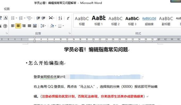Image resolution: width=181 pixels, height=105 pixels.
Task: Apply distributed alignment
Action: (35, 26)
